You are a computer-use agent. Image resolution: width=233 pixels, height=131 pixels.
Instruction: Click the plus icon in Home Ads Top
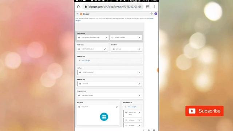[x=79, y=61]
